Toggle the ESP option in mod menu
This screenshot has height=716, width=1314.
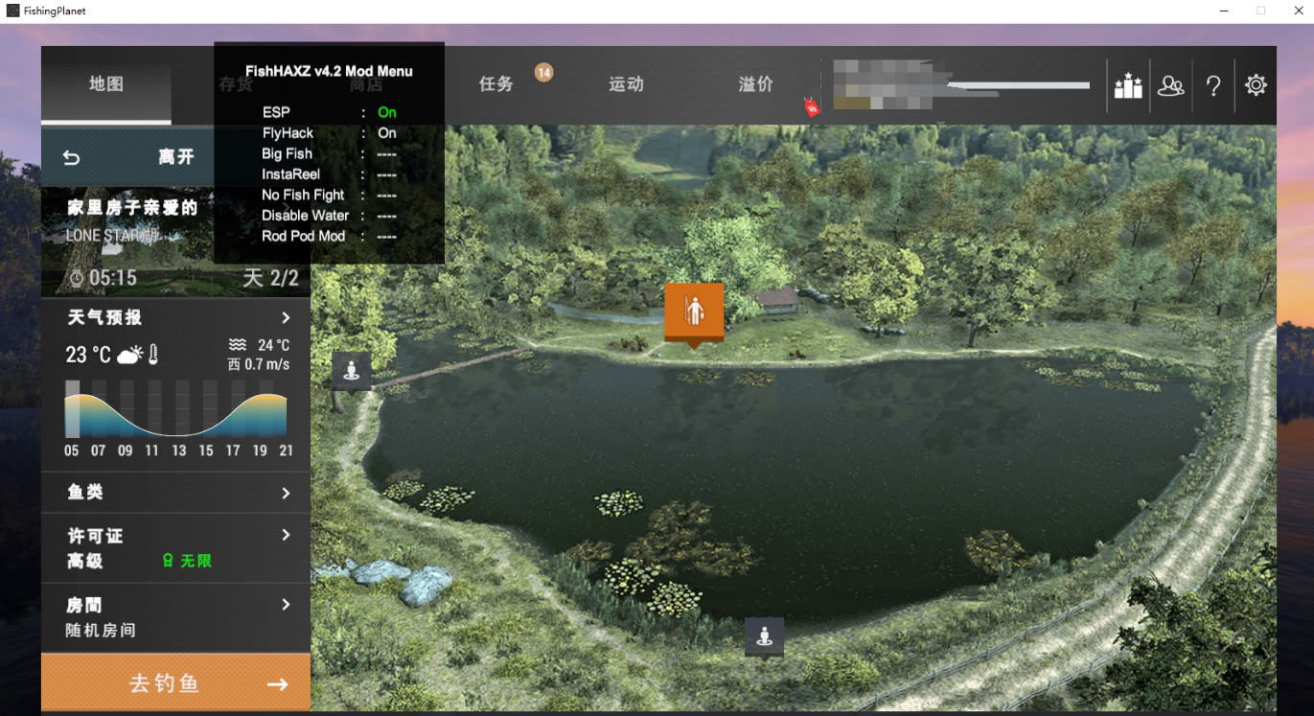pos(386,112)
